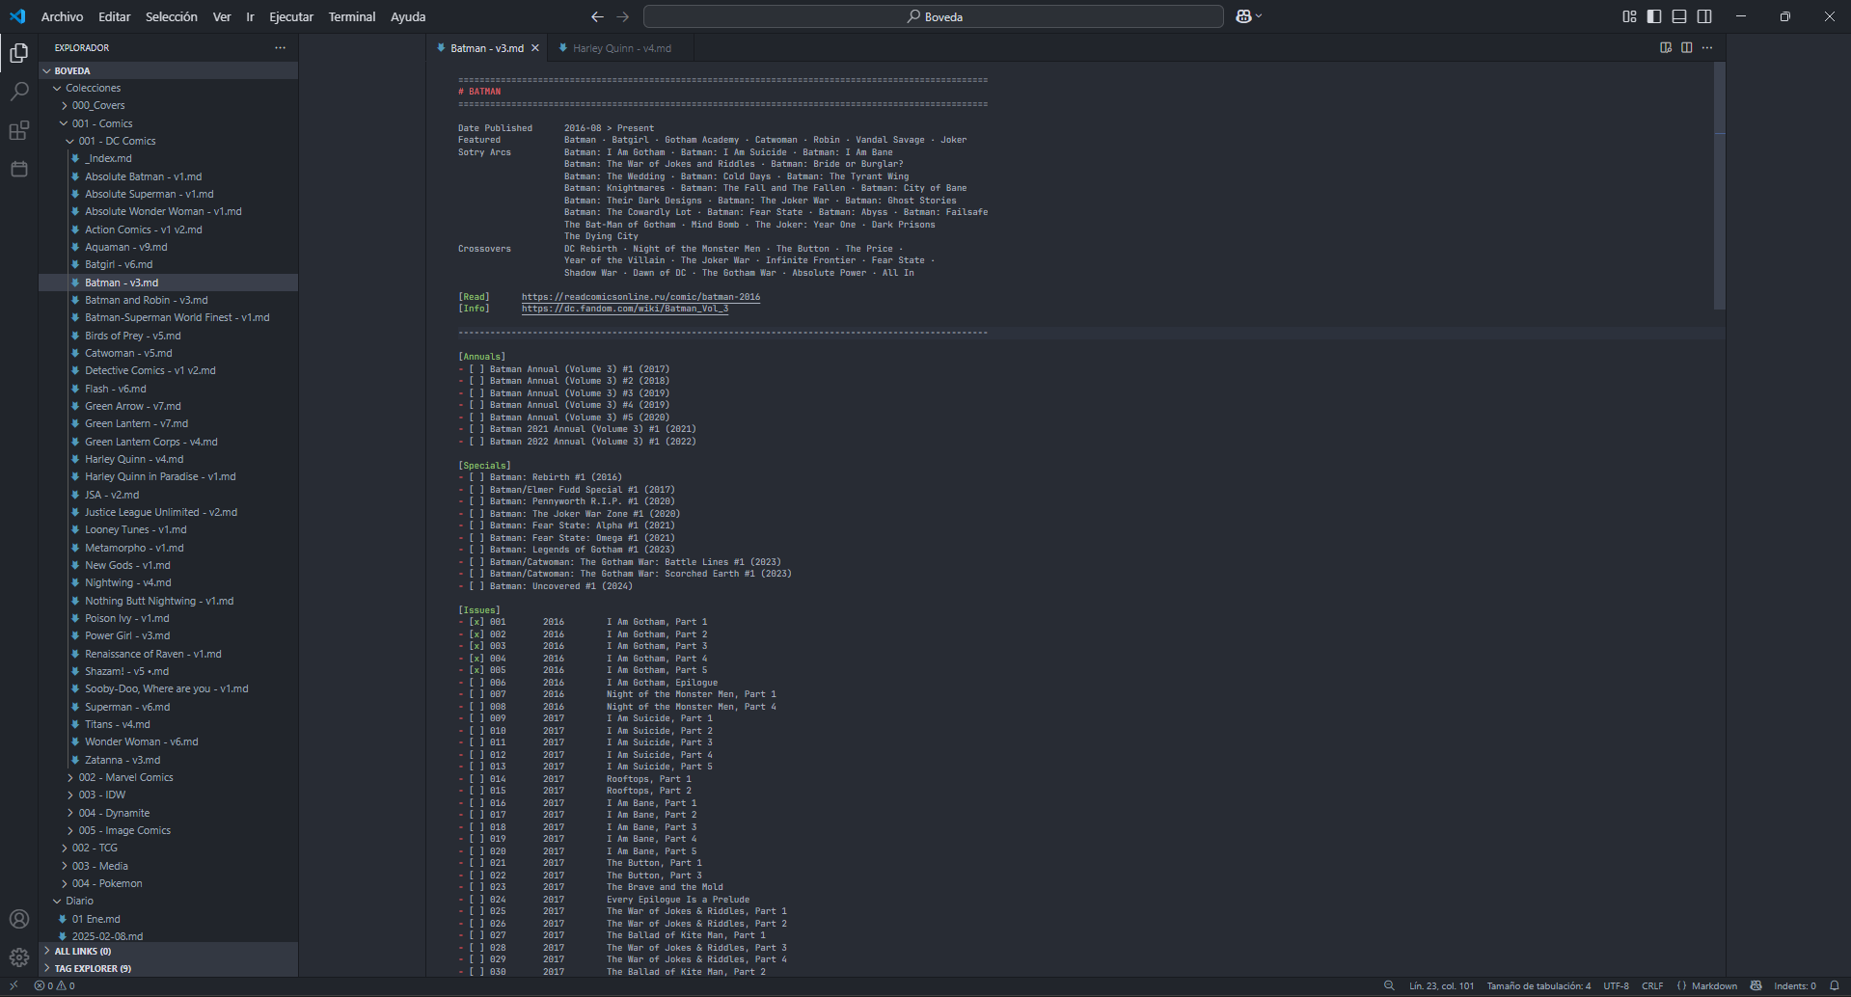
Task: Go forward with the right arrow
Action: click(x=622, y=16)
